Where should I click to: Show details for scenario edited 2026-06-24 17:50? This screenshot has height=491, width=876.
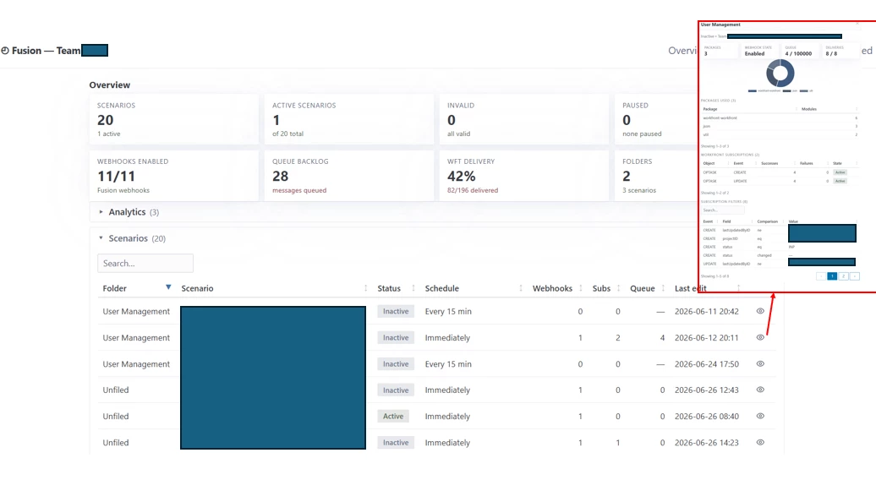[760, 363]
